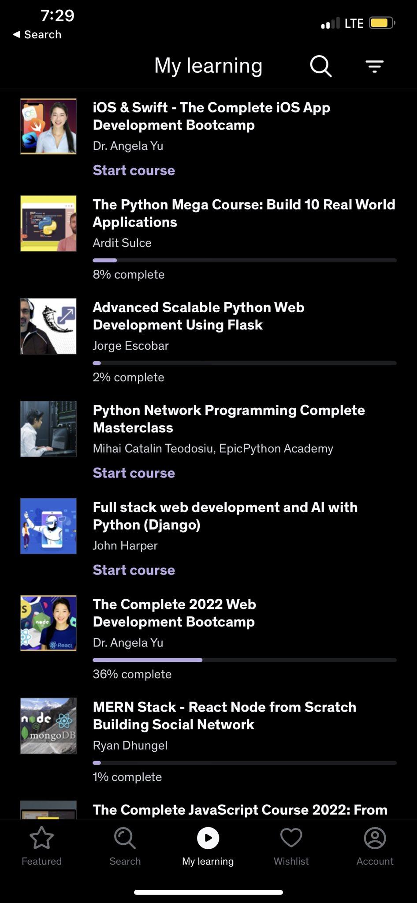Tap the "2% complete" label

pos(128,377)
